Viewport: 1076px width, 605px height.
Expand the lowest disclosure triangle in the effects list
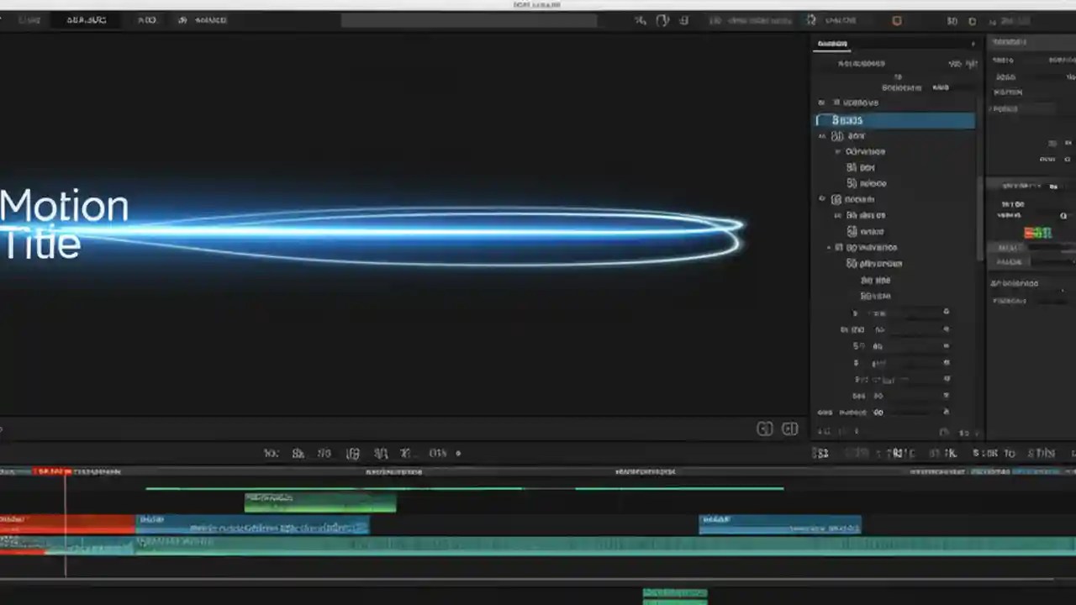pos(830,247)
